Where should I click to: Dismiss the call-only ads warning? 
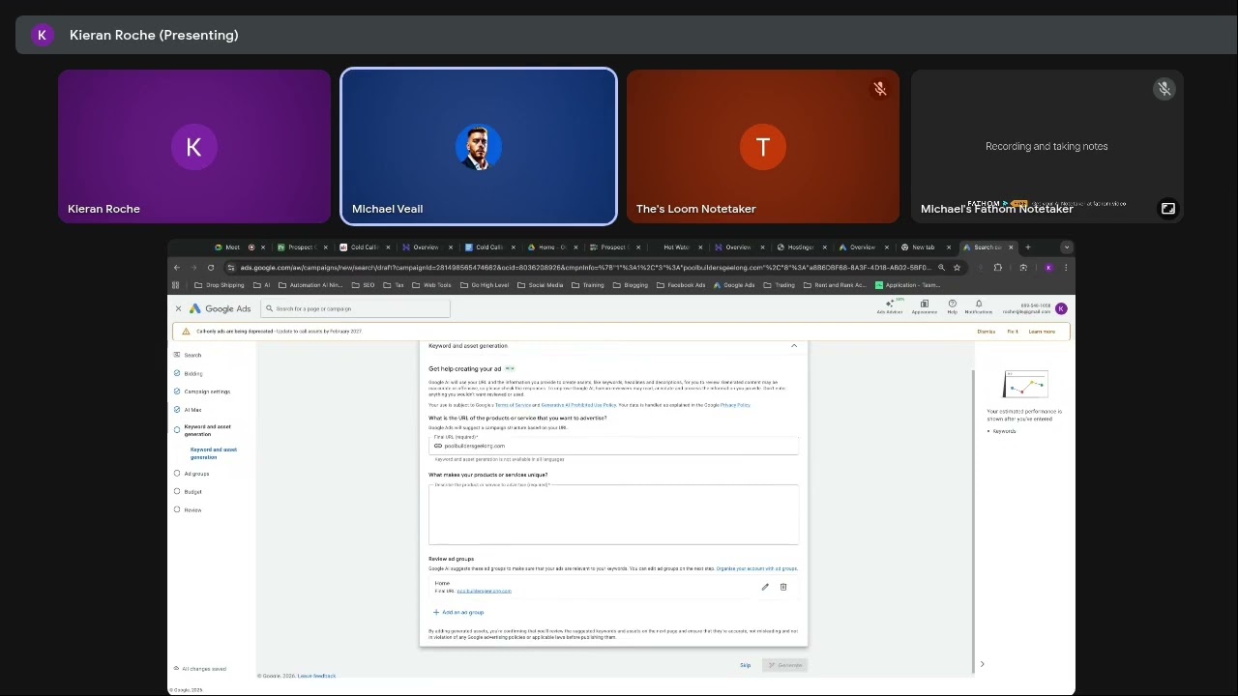[987, 332]
